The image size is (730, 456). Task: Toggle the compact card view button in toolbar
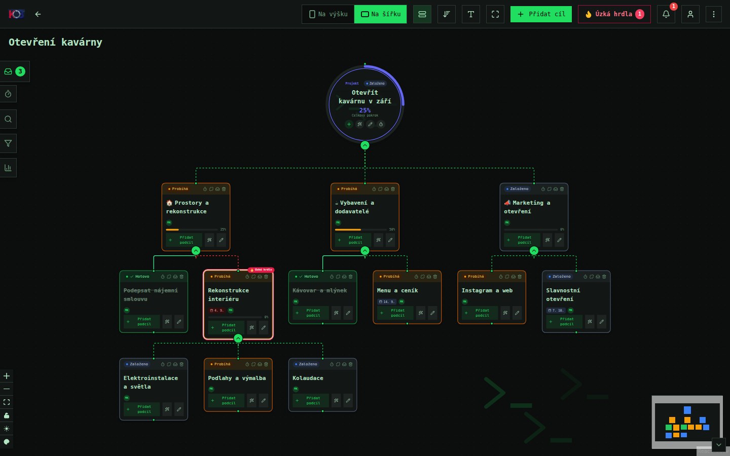(422, 14)
